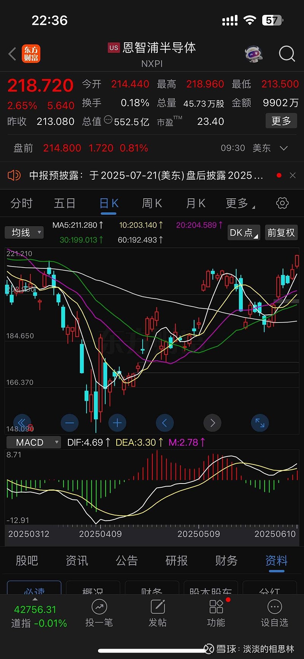Zoom in chart with plus button
The height and width of the screenshot is (659, 304).
click(117, 423)
